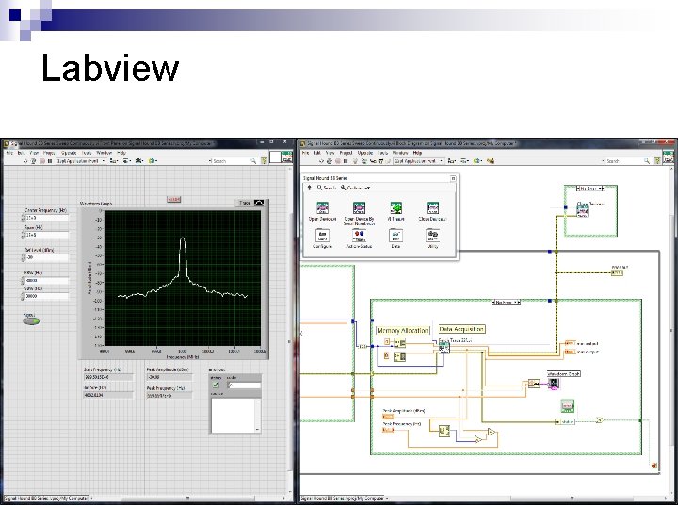678x509 pixels.
Task: Click stepper arrows of Ref Level control
Action: pos(24,257)
